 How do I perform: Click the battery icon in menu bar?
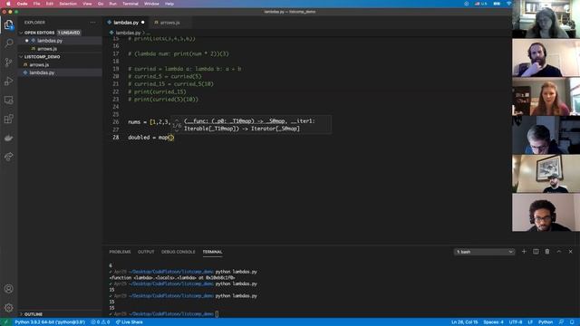click(x=497, y=4)
